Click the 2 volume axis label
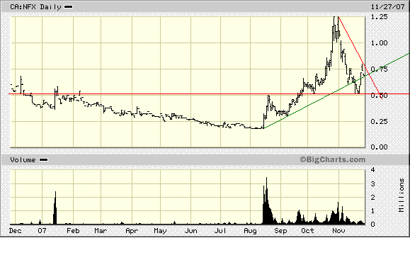Screen dimensions: 410x272 [373, 197]
